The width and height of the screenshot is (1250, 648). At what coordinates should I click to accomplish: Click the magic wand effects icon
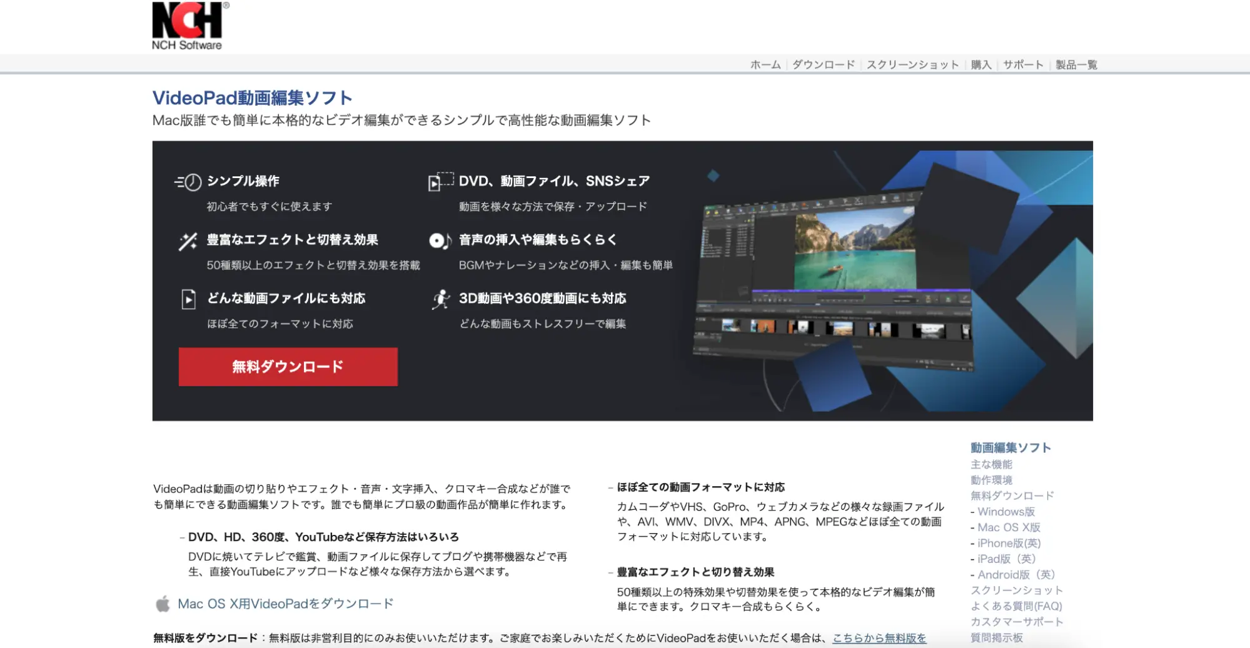pyautogui.click(x=188, y=241)
